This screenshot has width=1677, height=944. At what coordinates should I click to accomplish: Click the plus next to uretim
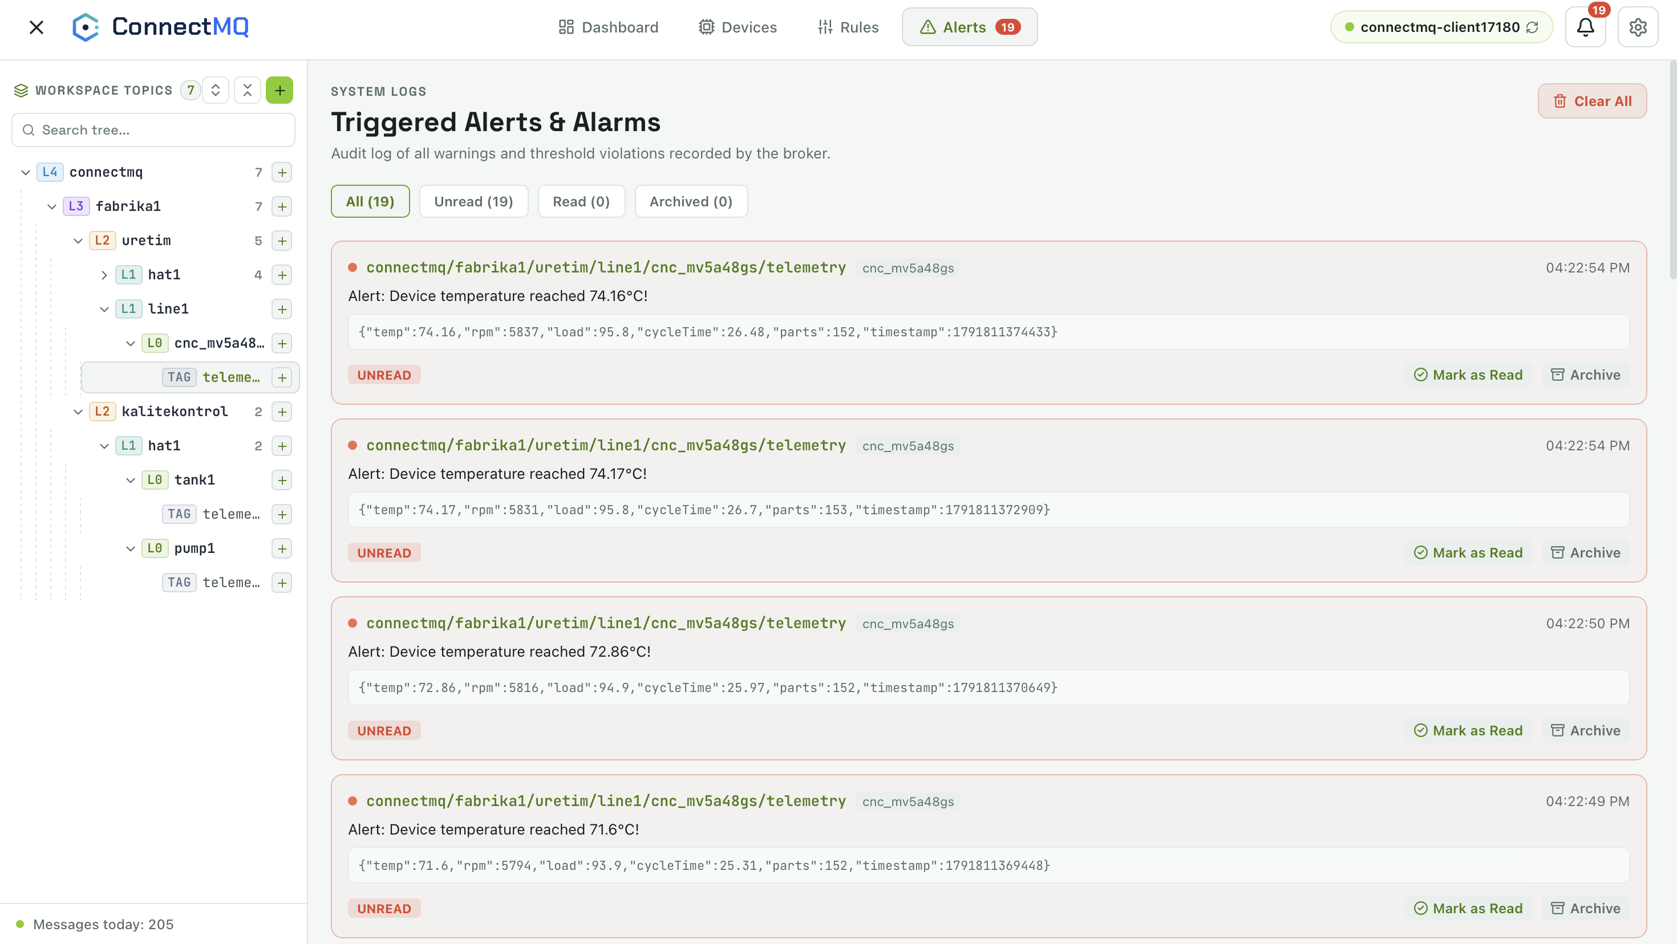coord(282,241)
